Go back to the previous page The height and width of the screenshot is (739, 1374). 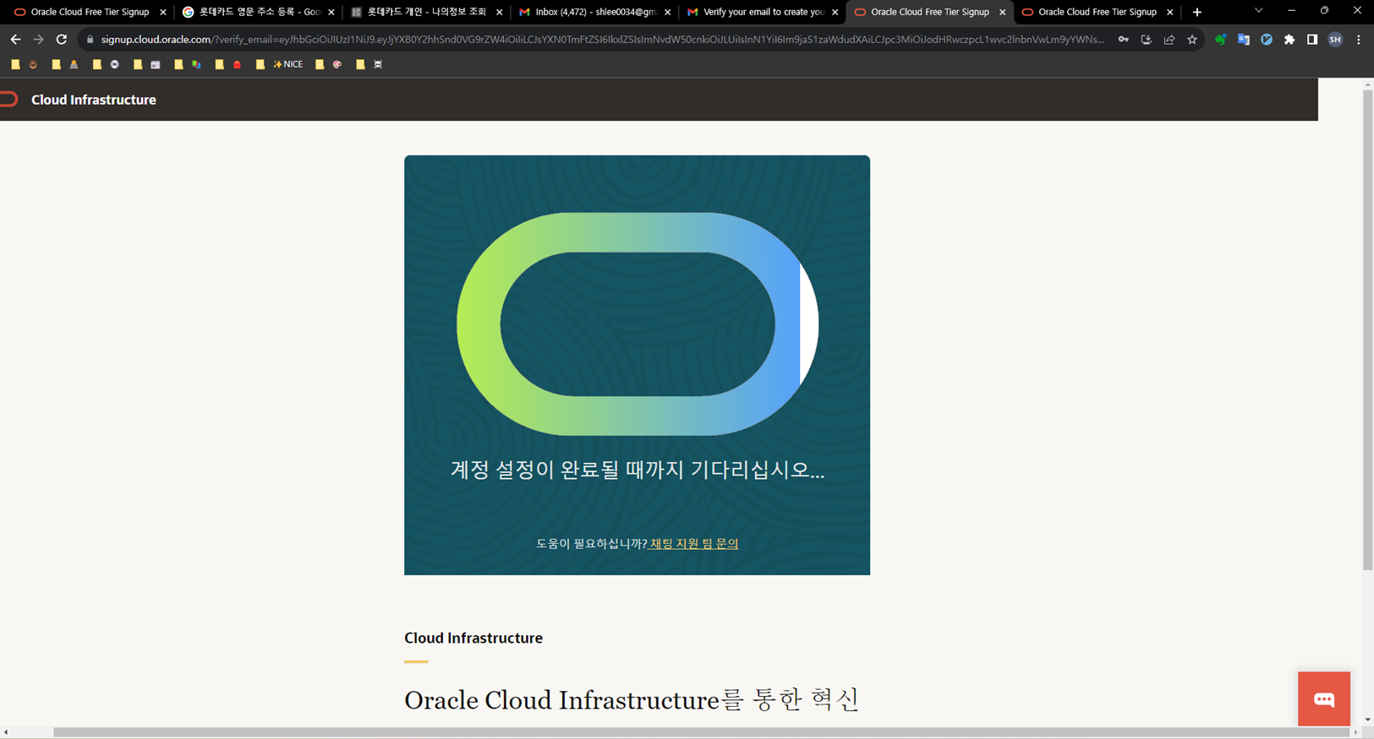15,40
